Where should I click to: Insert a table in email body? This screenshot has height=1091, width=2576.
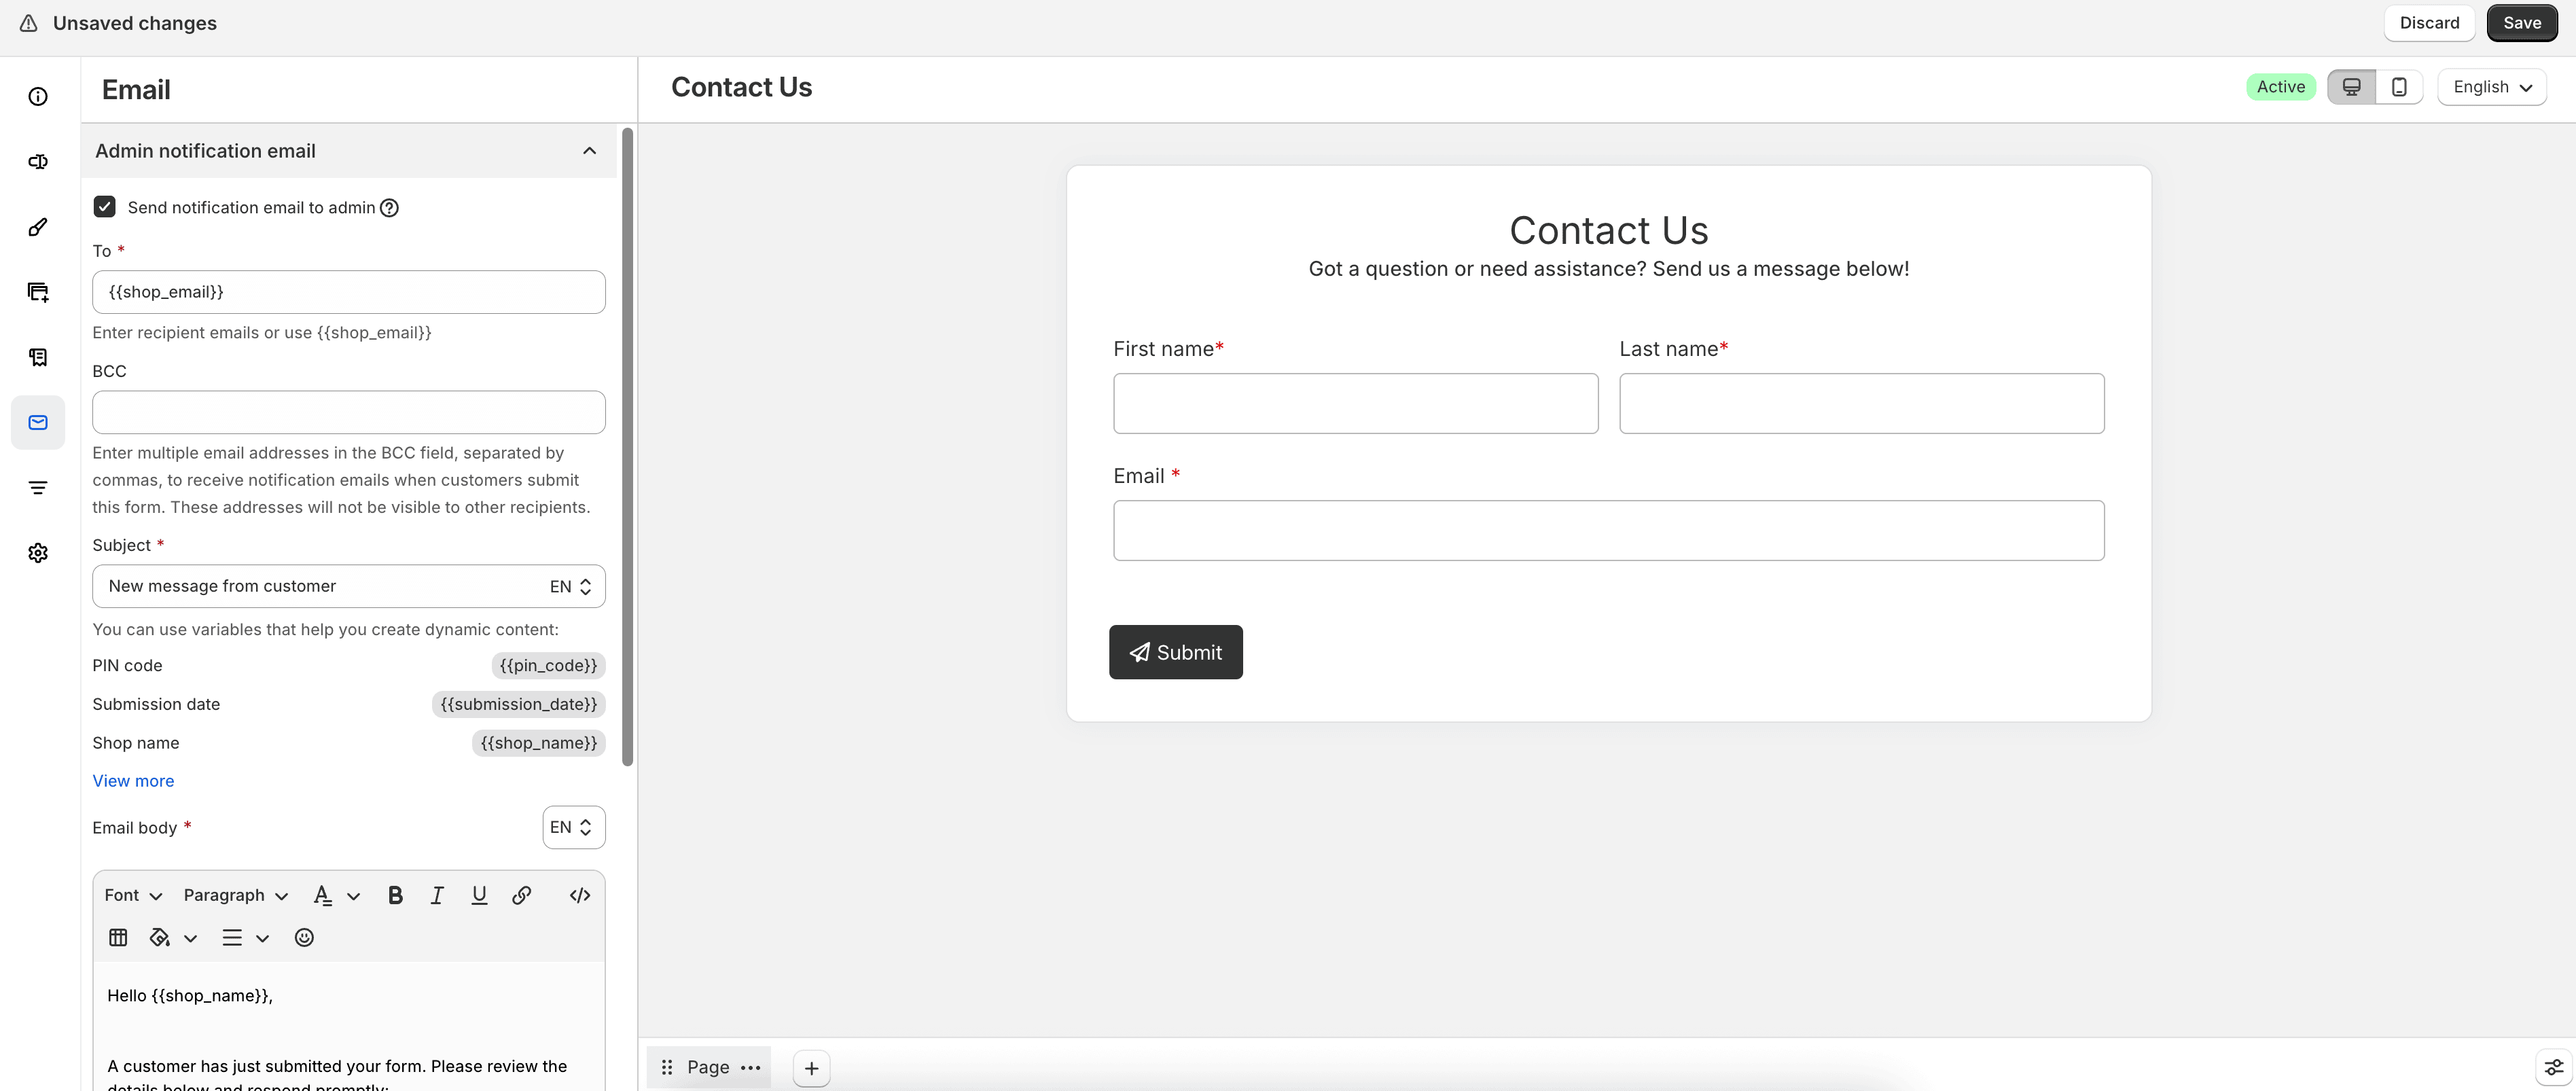click(x=118, y=937)
